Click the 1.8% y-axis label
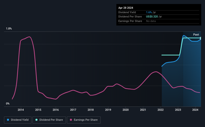 9,28
